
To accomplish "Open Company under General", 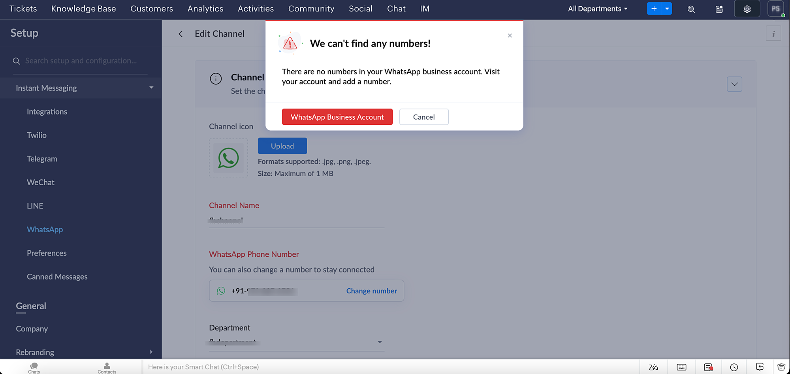I will tap(32, 329).
